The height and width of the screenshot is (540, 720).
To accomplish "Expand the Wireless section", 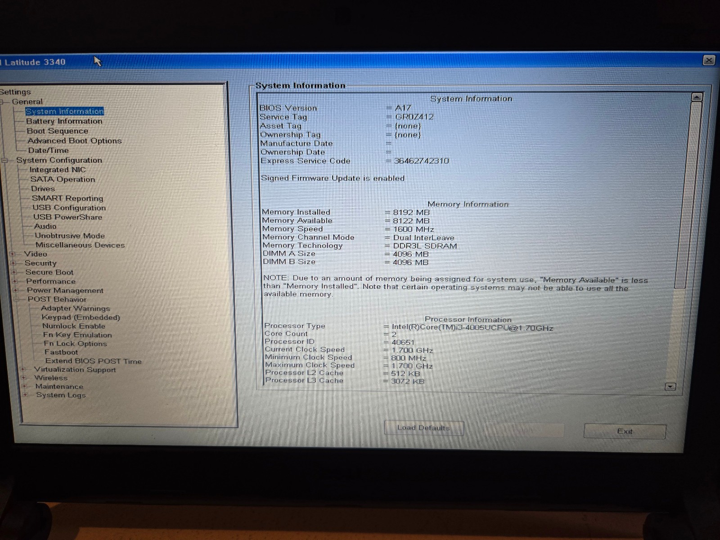I will (24, 378).
